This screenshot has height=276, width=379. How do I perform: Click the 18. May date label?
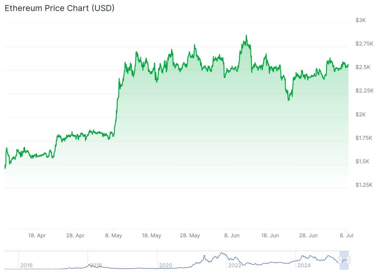click(152, 235)
